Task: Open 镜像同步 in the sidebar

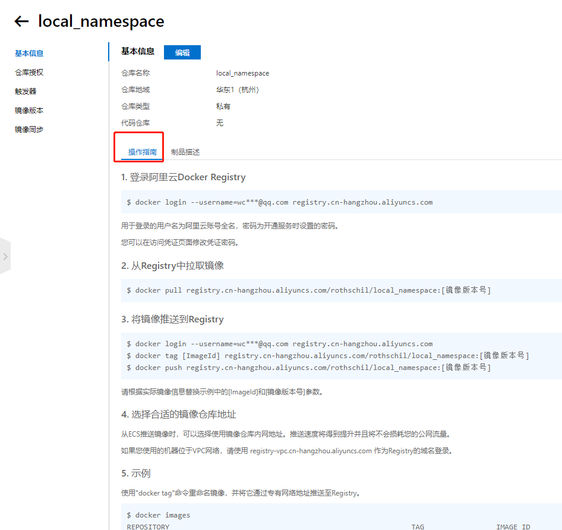Action: click(x=29, y=130)
